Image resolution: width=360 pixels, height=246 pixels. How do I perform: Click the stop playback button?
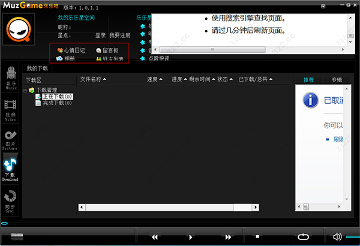tap(257, 236)
